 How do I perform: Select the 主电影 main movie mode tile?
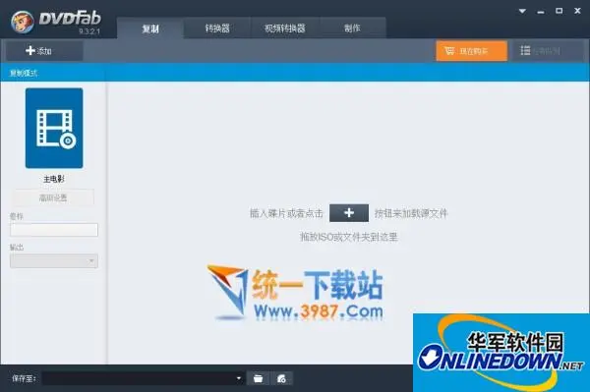pyautogui.click(x=54, y=128)
